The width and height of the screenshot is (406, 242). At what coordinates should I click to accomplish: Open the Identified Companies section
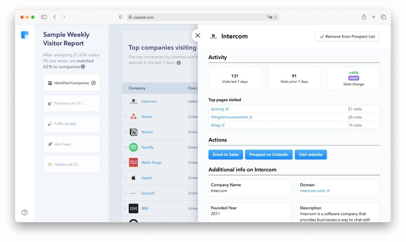(x=72, y=83)
